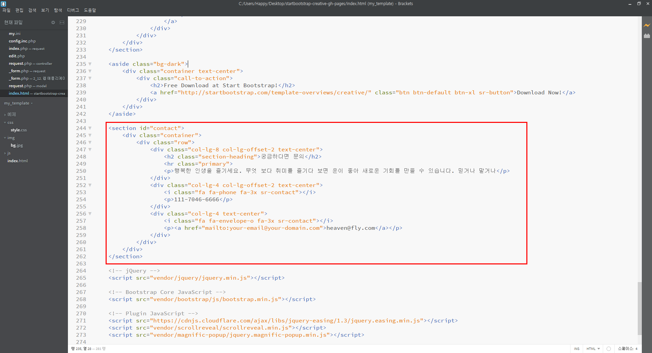Fold code at line 236 triangle

pyautogui.click(x=90, y=71)
